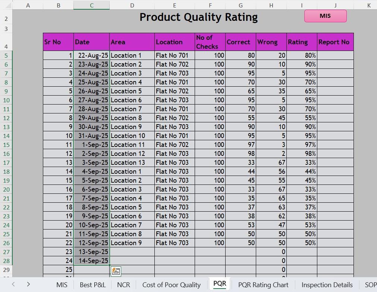Click the previous sheet navigation arrow
377x292 pixels.
(x=13, y=285)
